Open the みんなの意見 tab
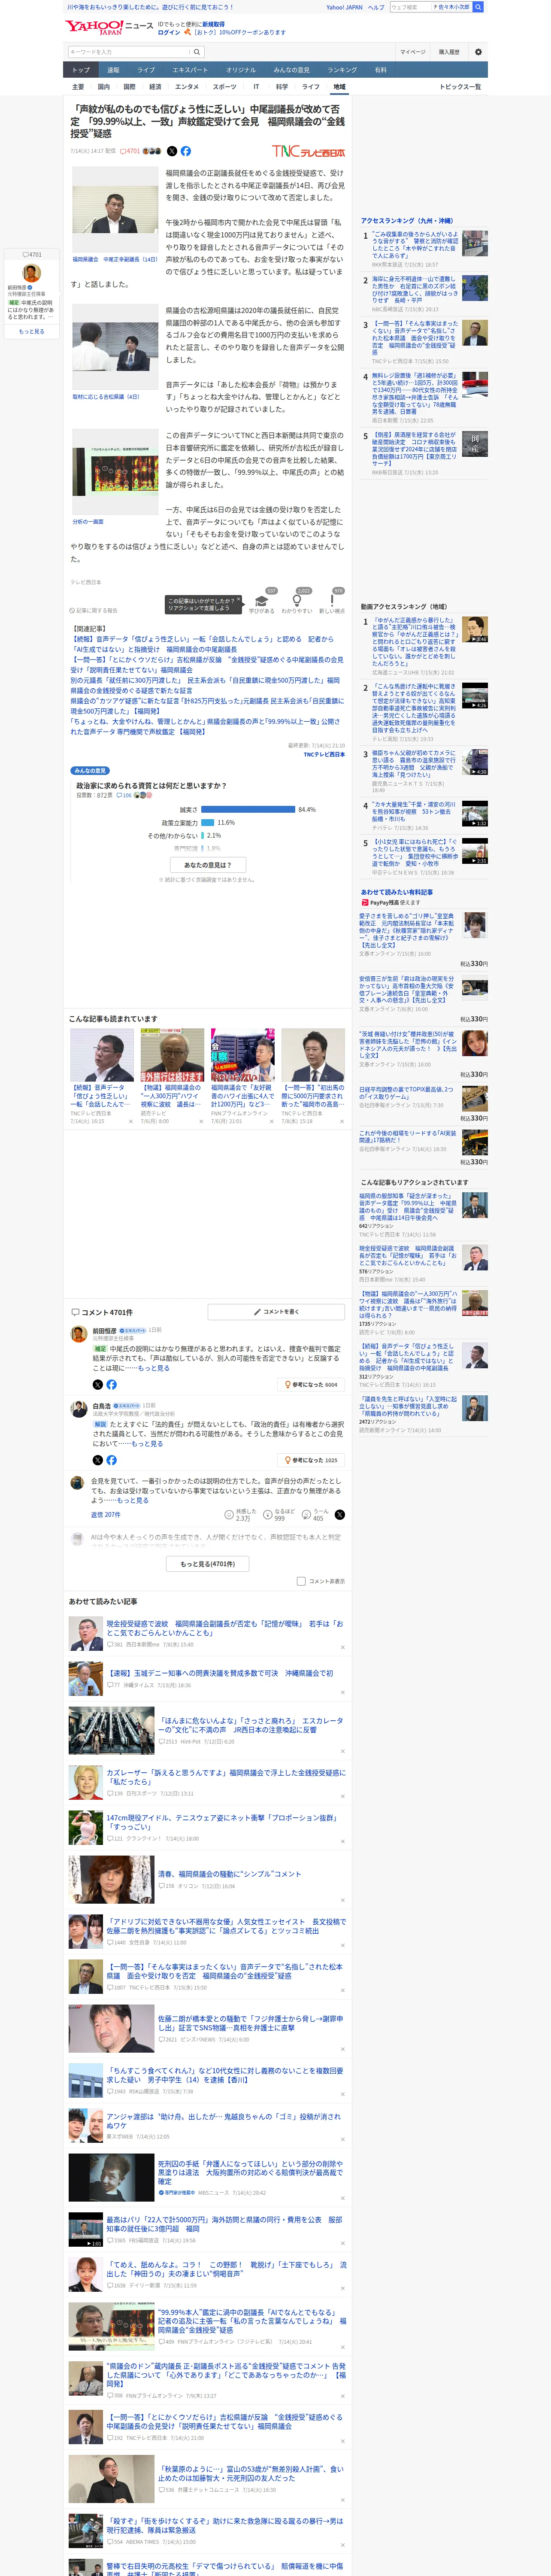This screenshot has height=2576, width=551. coord(292,70)
